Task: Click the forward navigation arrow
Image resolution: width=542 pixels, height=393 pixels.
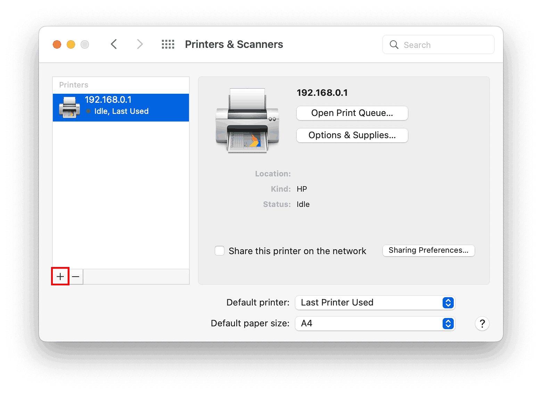Action: pyautogui.click(x=140, y=44)
